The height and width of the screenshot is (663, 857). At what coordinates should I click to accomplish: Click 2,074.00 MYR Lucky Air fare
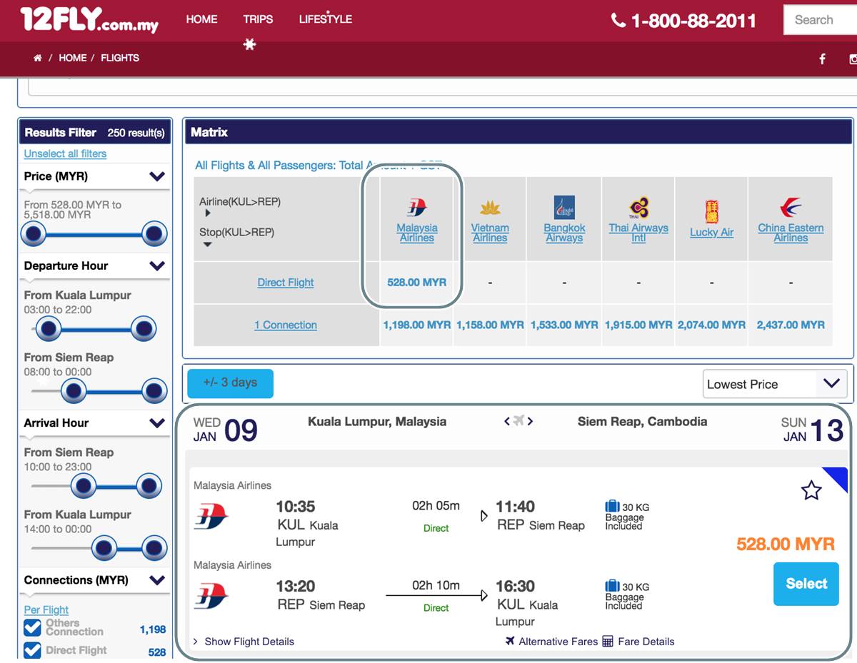[711, 325]
